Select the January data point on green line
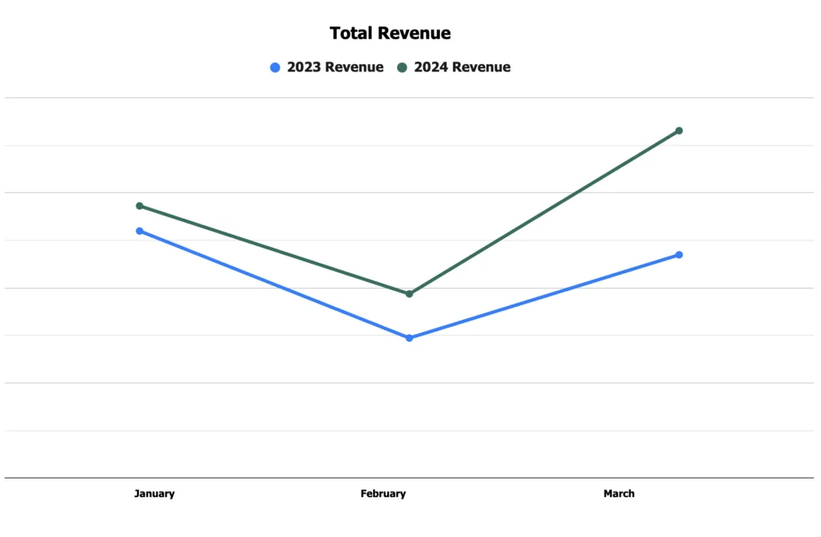 pyautogui.click(x=141, y=206)
